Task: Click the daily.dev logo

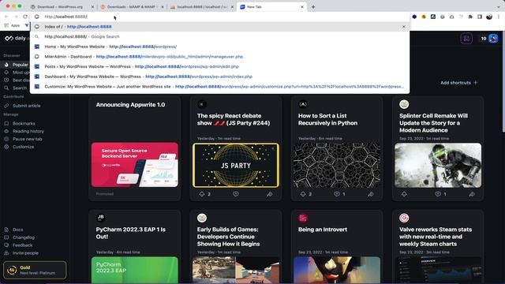Action: [15, 39]
